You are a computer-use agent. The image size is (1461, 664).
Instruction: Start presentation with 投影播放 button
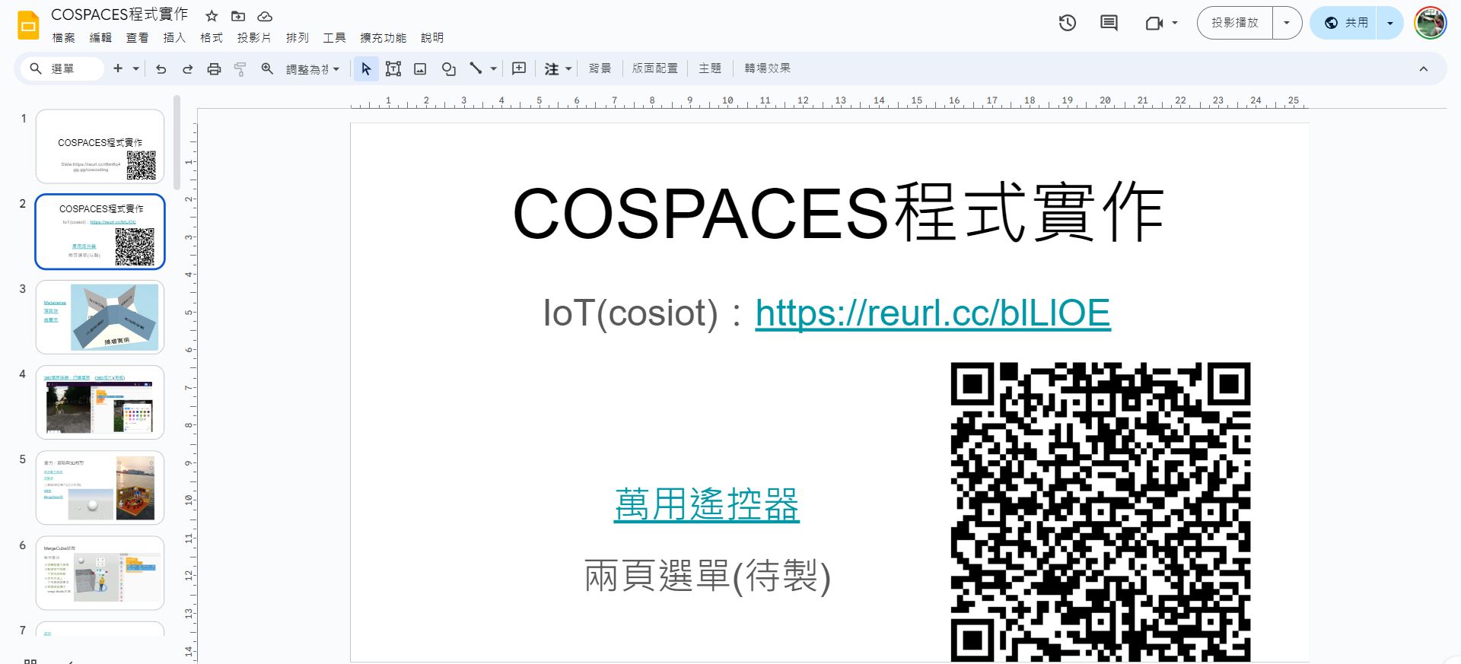1235,23
